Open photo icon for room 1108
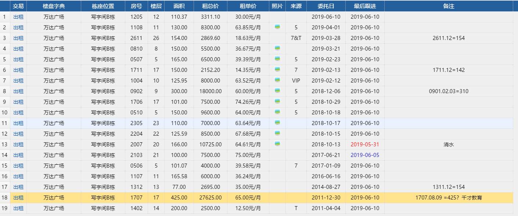The image size is (518, 216). pyautogui.click(x=278, y=27)
